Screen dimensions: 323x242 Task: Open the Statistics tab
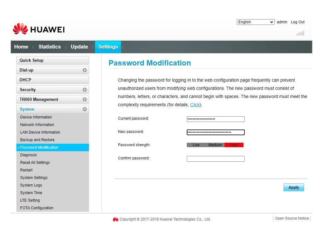click(50, 47)
